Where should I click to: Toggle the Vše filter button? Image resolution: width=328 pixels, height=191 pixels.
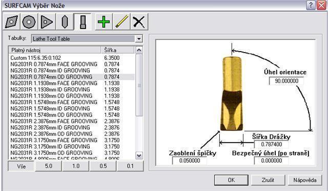[x=22, y=166]
